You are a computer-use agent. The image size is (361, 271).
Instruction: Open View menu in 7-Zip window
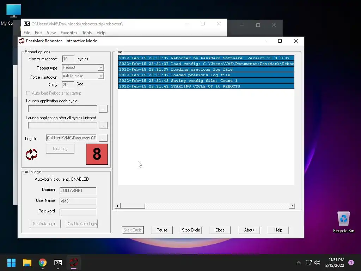pyautogui.click(x=51, y=33)
